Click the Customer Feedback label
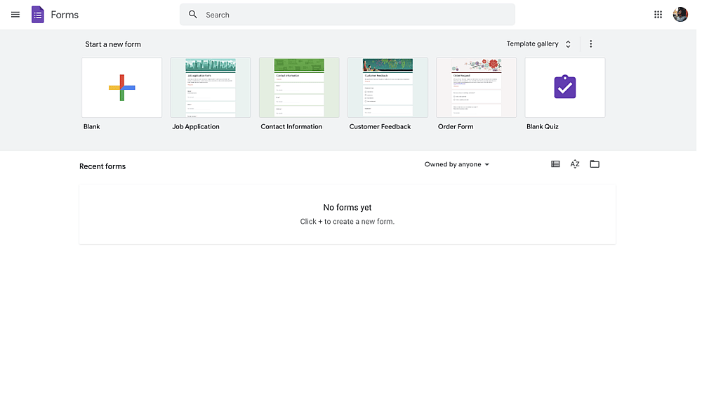Viewport: 702px width, 400px height. (x=380, y=126)
